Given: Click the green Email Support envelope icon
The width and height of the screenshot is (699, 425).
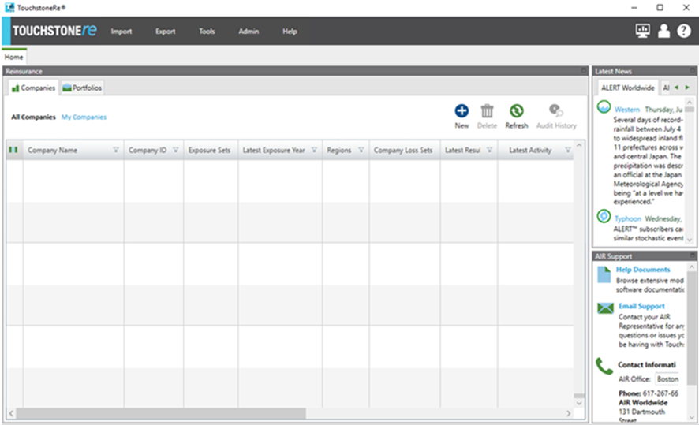Looking at the screenshot, I should click(x=604, y=308).
